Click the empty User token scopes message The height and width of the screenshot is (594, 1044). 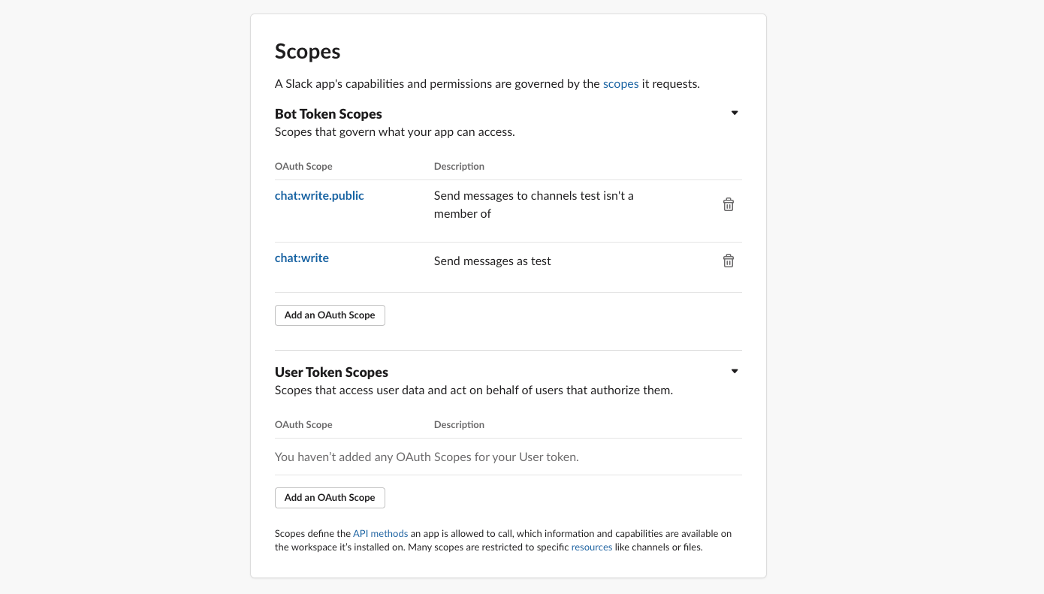click(x=427, y=457)
